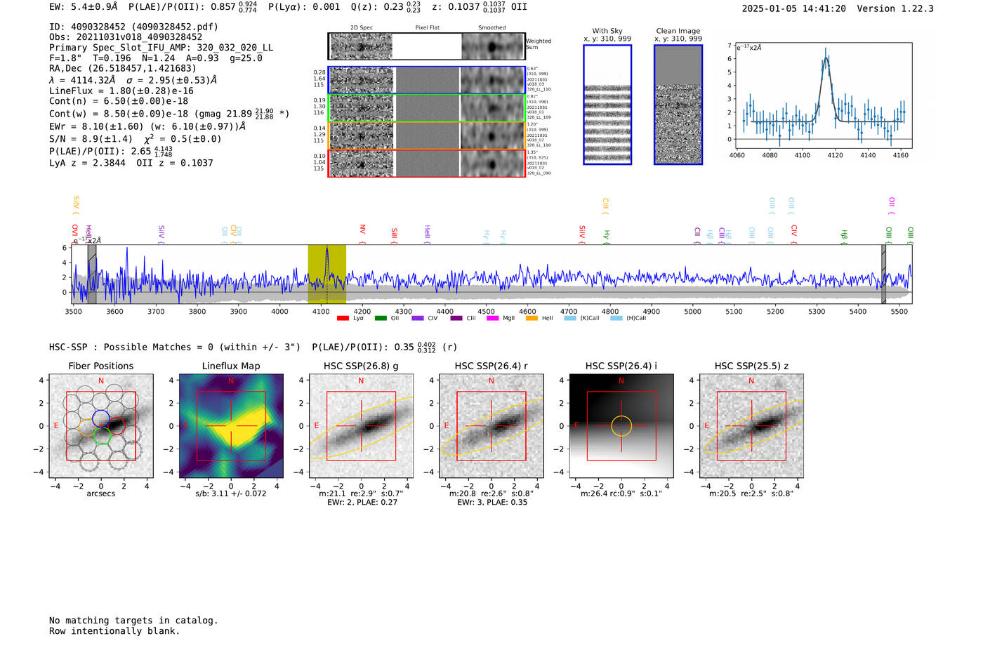983x669 pixels.
Task: Click the magenta MgII legend swatch
Action: coord(492,319)
